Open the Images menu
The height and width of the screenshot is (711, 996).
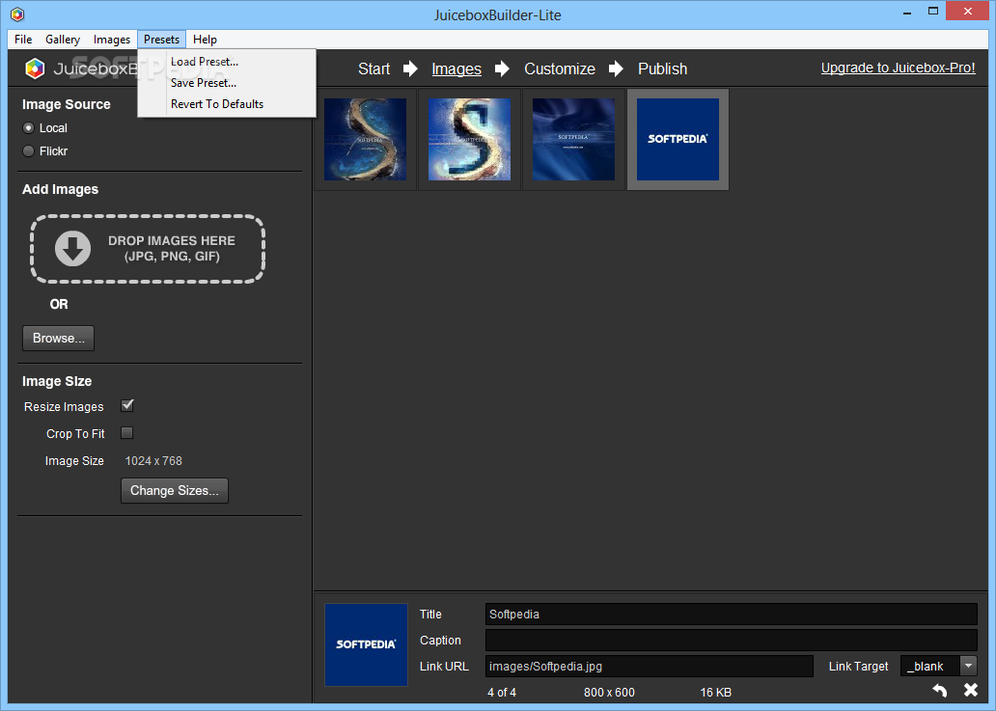112,40
